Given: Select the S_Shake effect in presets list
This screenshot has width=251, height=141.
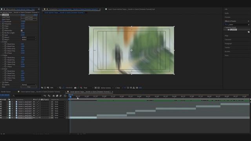Looking at the screenshot, I should pyautogui.click(x=233, y=30).
